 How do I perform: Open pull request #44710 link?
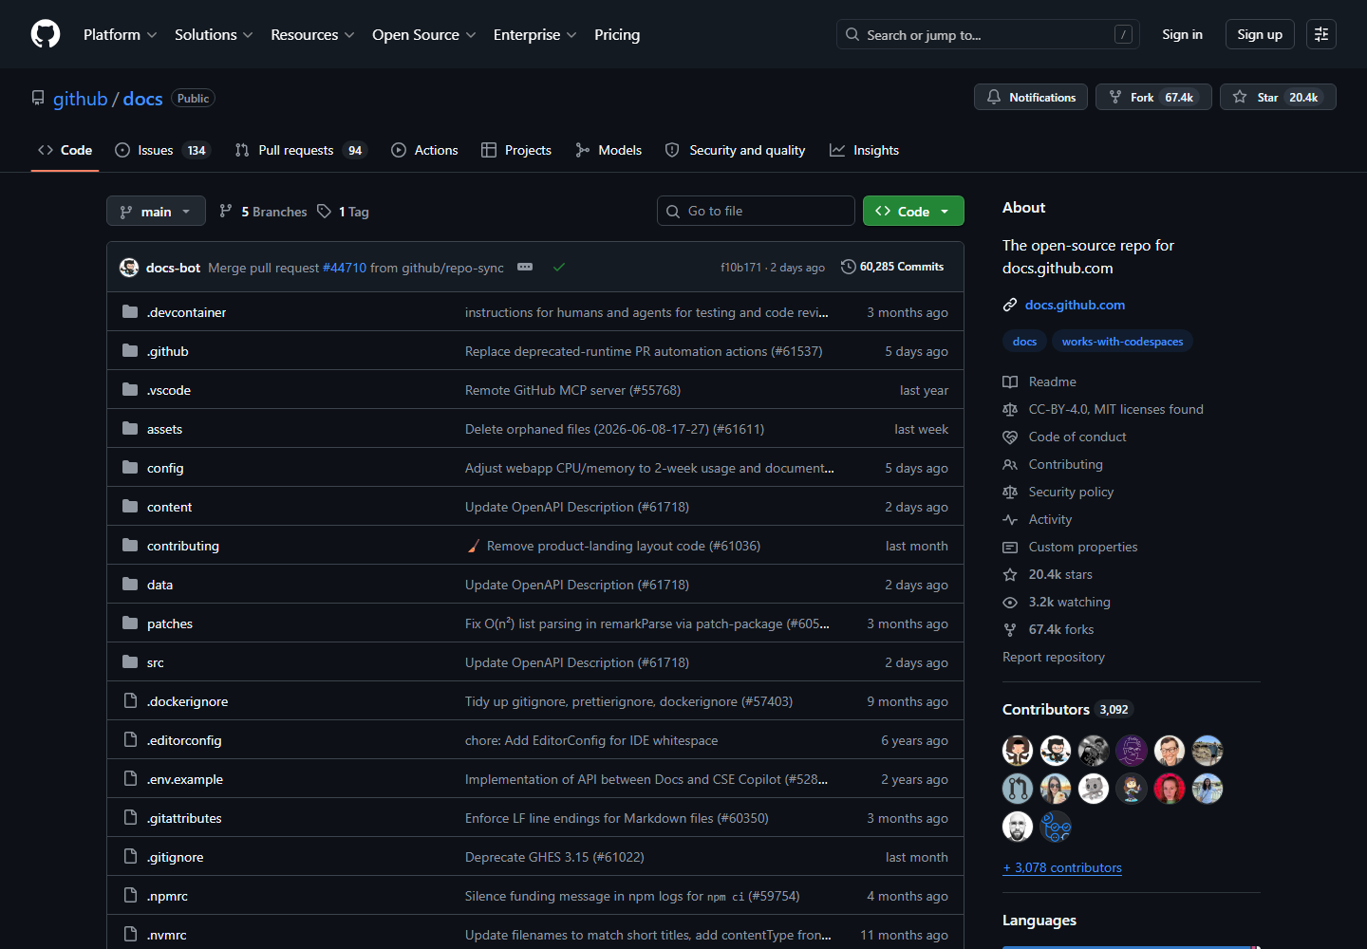coord(345,268)
